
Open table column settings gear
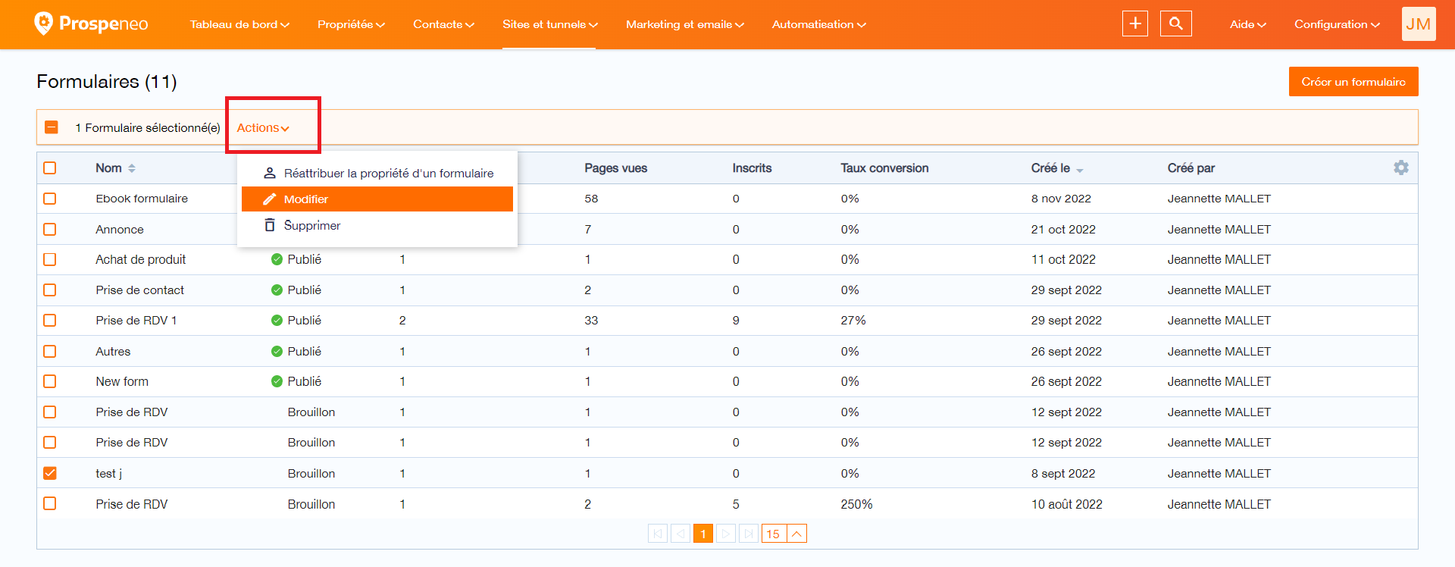(1401, 168)
